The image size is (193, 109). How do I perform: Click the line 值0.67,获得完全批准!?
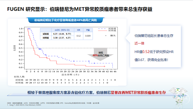pos(151,60)
